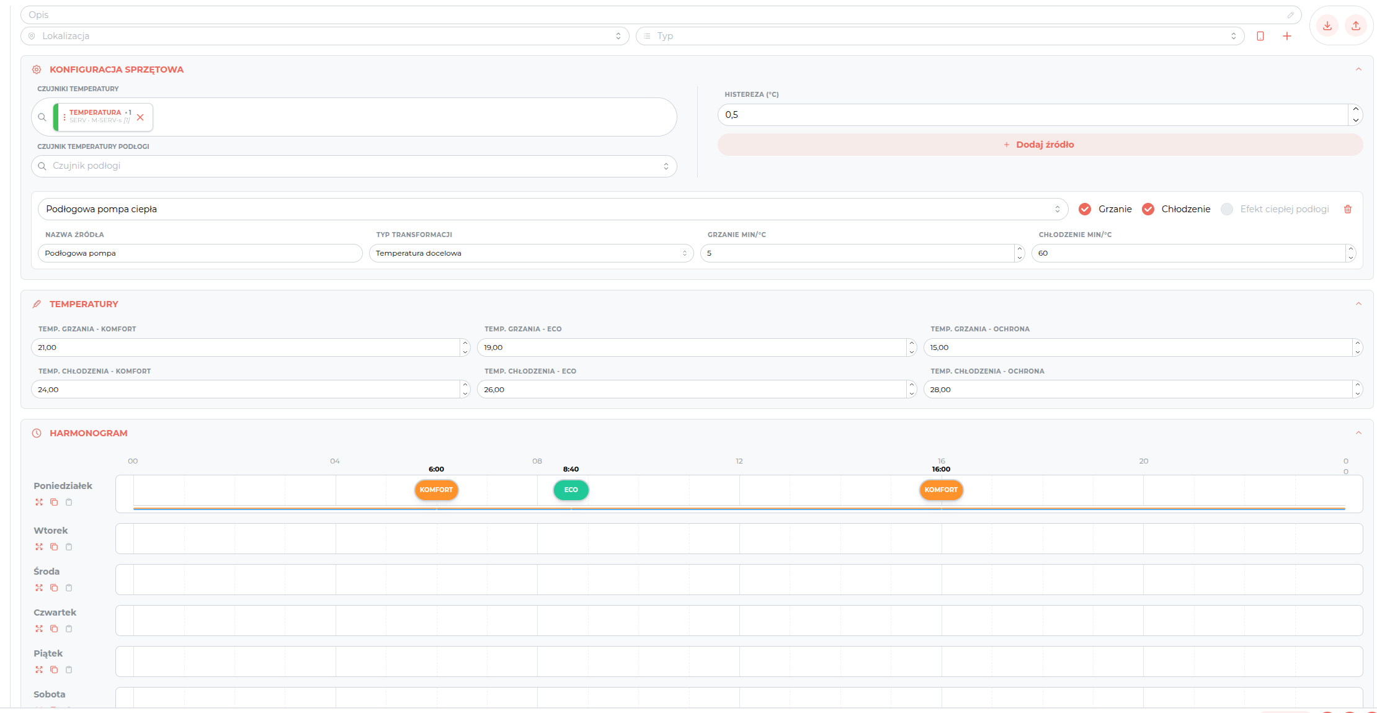This screenshot has height=713, width=1377.
Task: Clear Wtorek schedule with red expand icon
Action: coord(39,547)
